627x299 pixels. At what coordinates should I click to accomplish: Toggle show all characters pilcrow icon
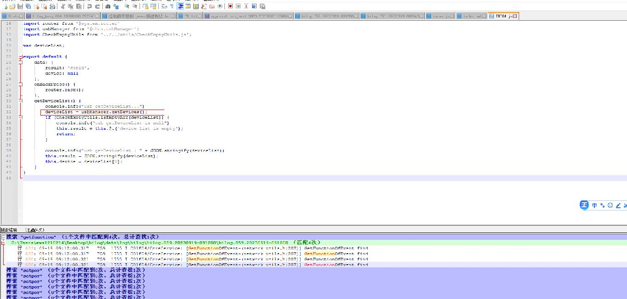pos(172,6)
